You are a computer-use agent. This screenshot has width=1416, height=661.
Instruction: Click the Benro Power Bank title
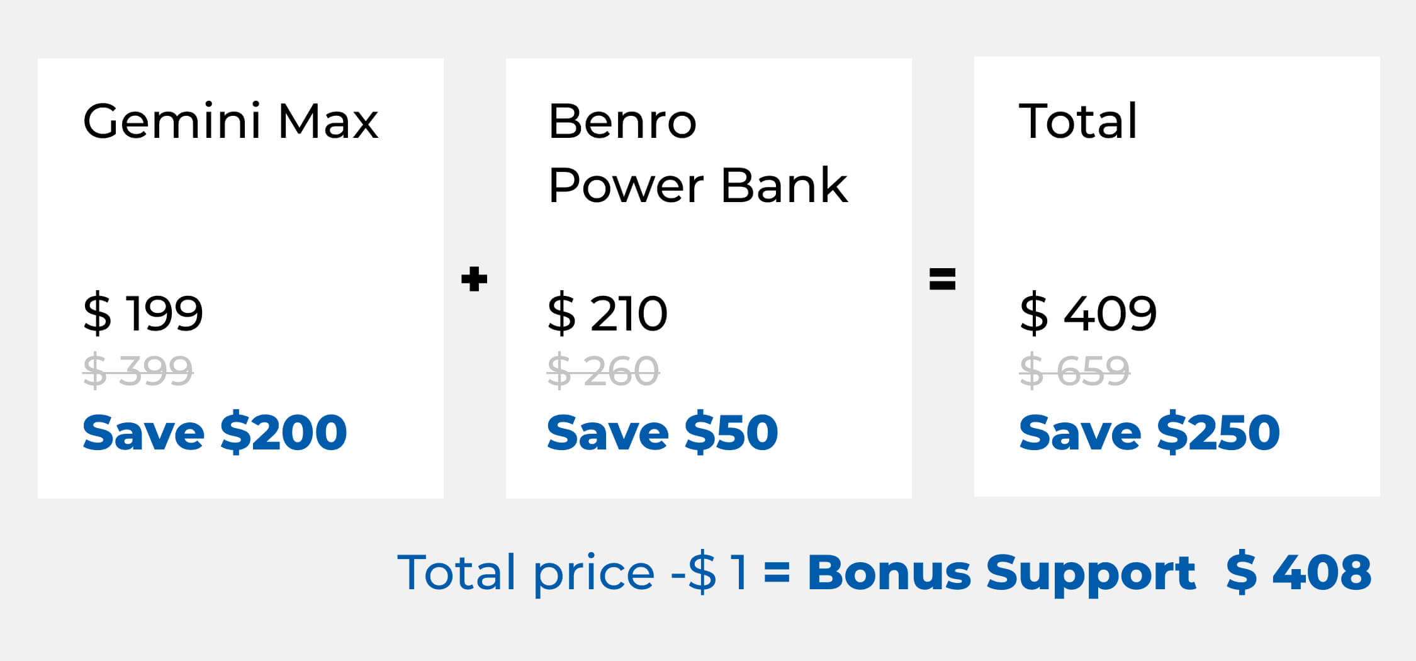pos(697,153)
